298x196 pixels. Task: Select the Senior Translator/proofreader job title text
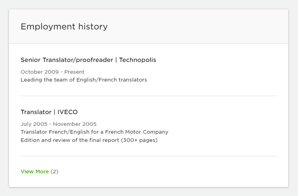point(67,60)
